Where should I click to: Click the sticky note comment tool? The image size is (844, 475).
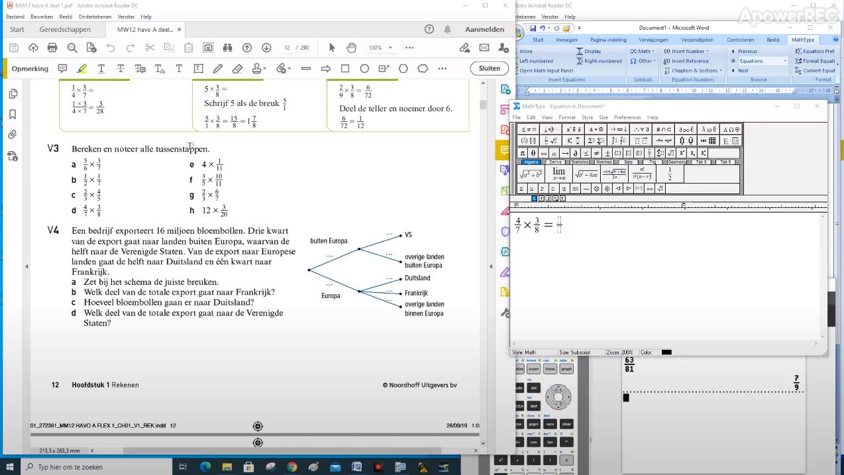63,68
